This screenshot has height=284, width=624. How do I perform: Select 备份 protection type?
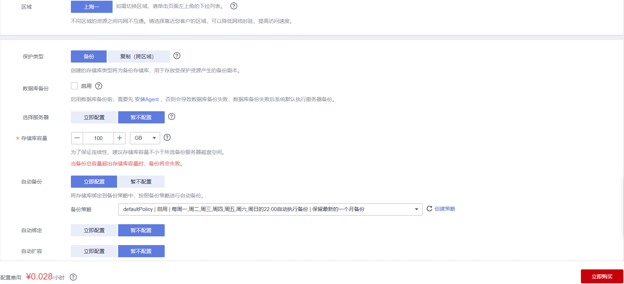89,56
